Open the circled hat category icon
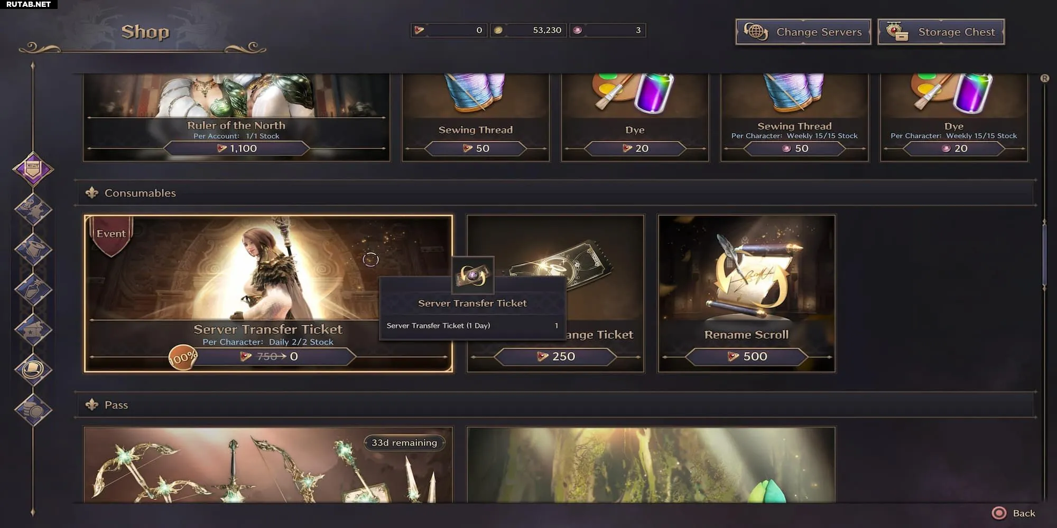1057x528 pixels. (x=33, y=369)
